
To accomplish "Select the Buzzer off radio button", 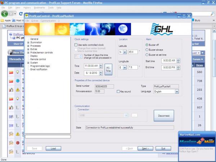I will point(147,45).
